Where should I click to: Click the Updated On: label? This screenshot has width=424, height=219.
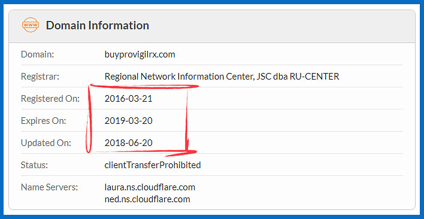coord(46,143)
